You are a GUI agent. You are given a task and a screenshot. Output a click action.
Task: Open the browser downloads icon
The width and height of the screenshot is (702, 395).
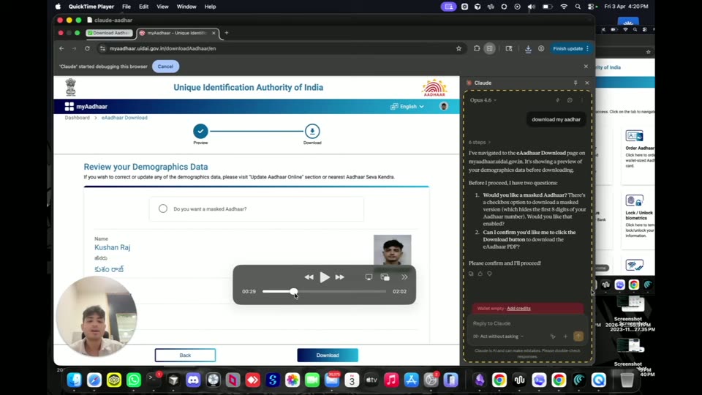pos(528,48)
